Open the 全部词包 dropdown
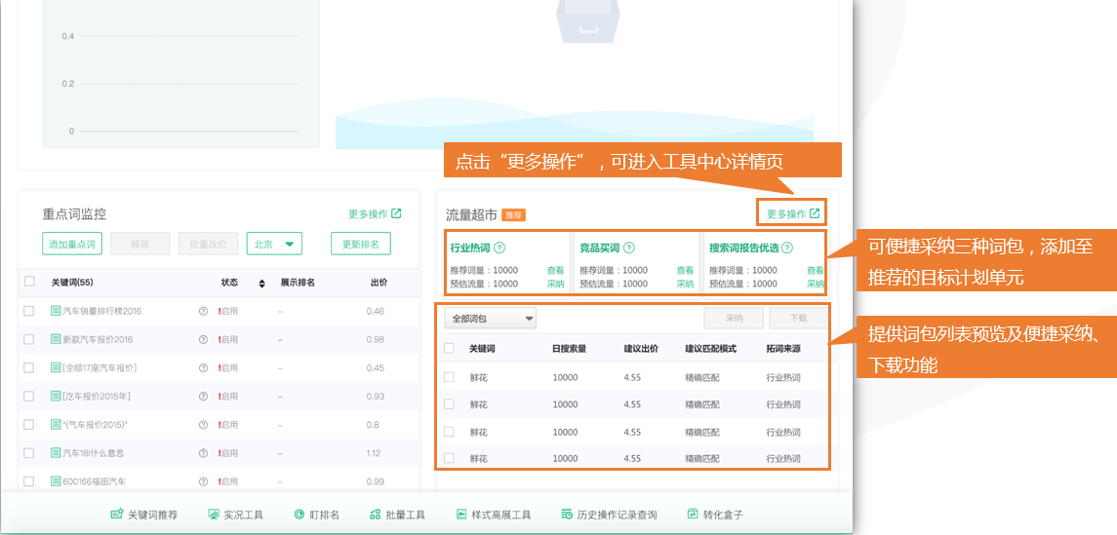This screenshot has width=1117, height=535. point(491,318)
